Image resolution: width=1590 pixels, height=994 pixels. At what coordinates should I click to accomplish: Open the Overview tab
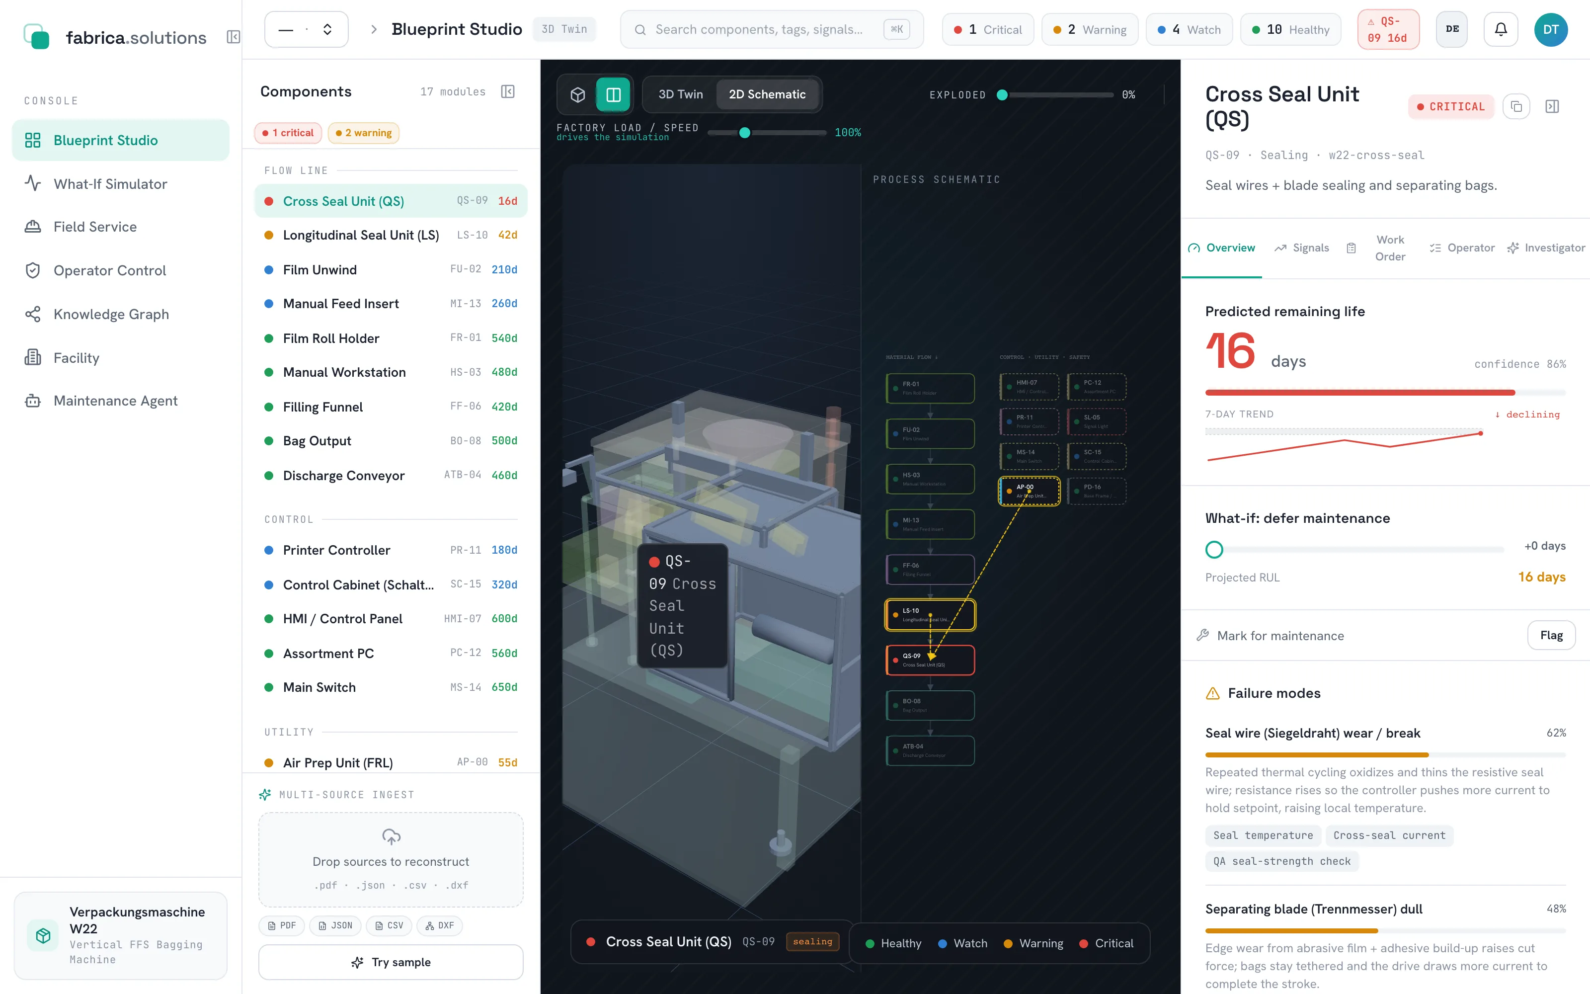[x=1221, y=248]
